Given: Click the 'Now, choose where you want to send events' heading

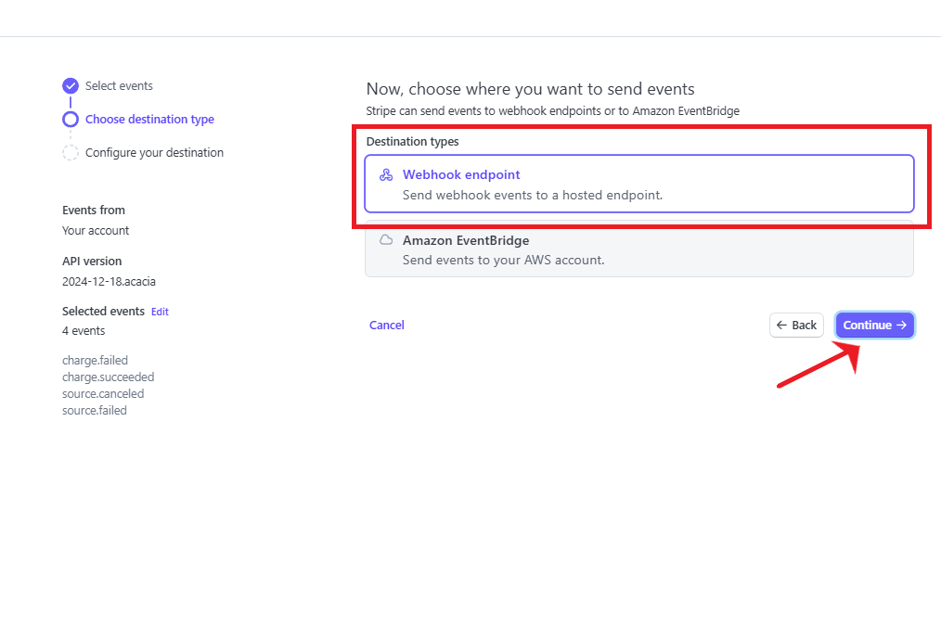Looking at the screenshot, I should click(531, 89).
